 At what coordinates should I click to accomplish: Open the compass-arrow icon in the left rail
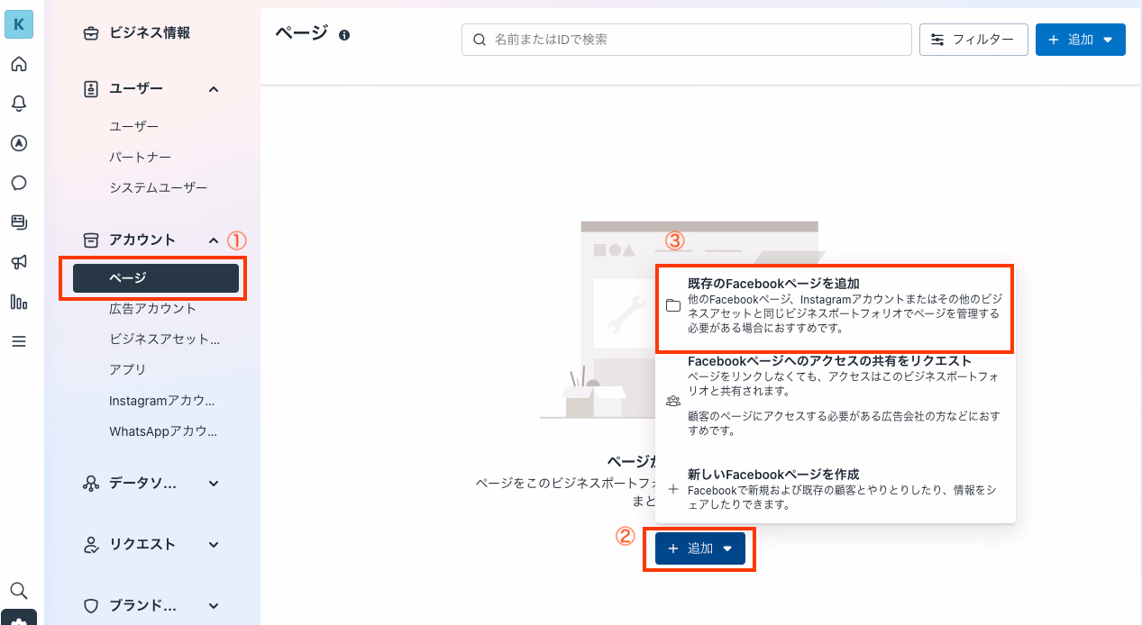[x=19, y=143]
